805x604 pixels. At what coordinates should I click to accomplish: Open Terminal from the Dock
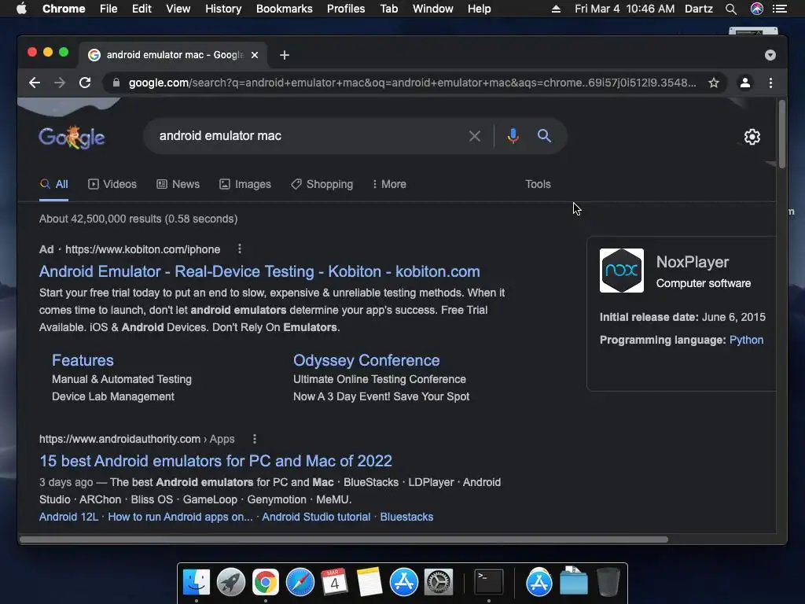point(488,582)
